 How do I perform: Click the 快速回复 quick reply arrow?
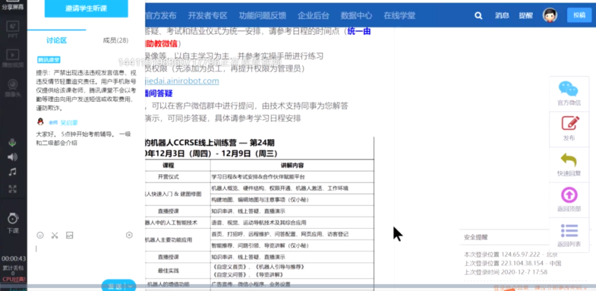[569, 164]
